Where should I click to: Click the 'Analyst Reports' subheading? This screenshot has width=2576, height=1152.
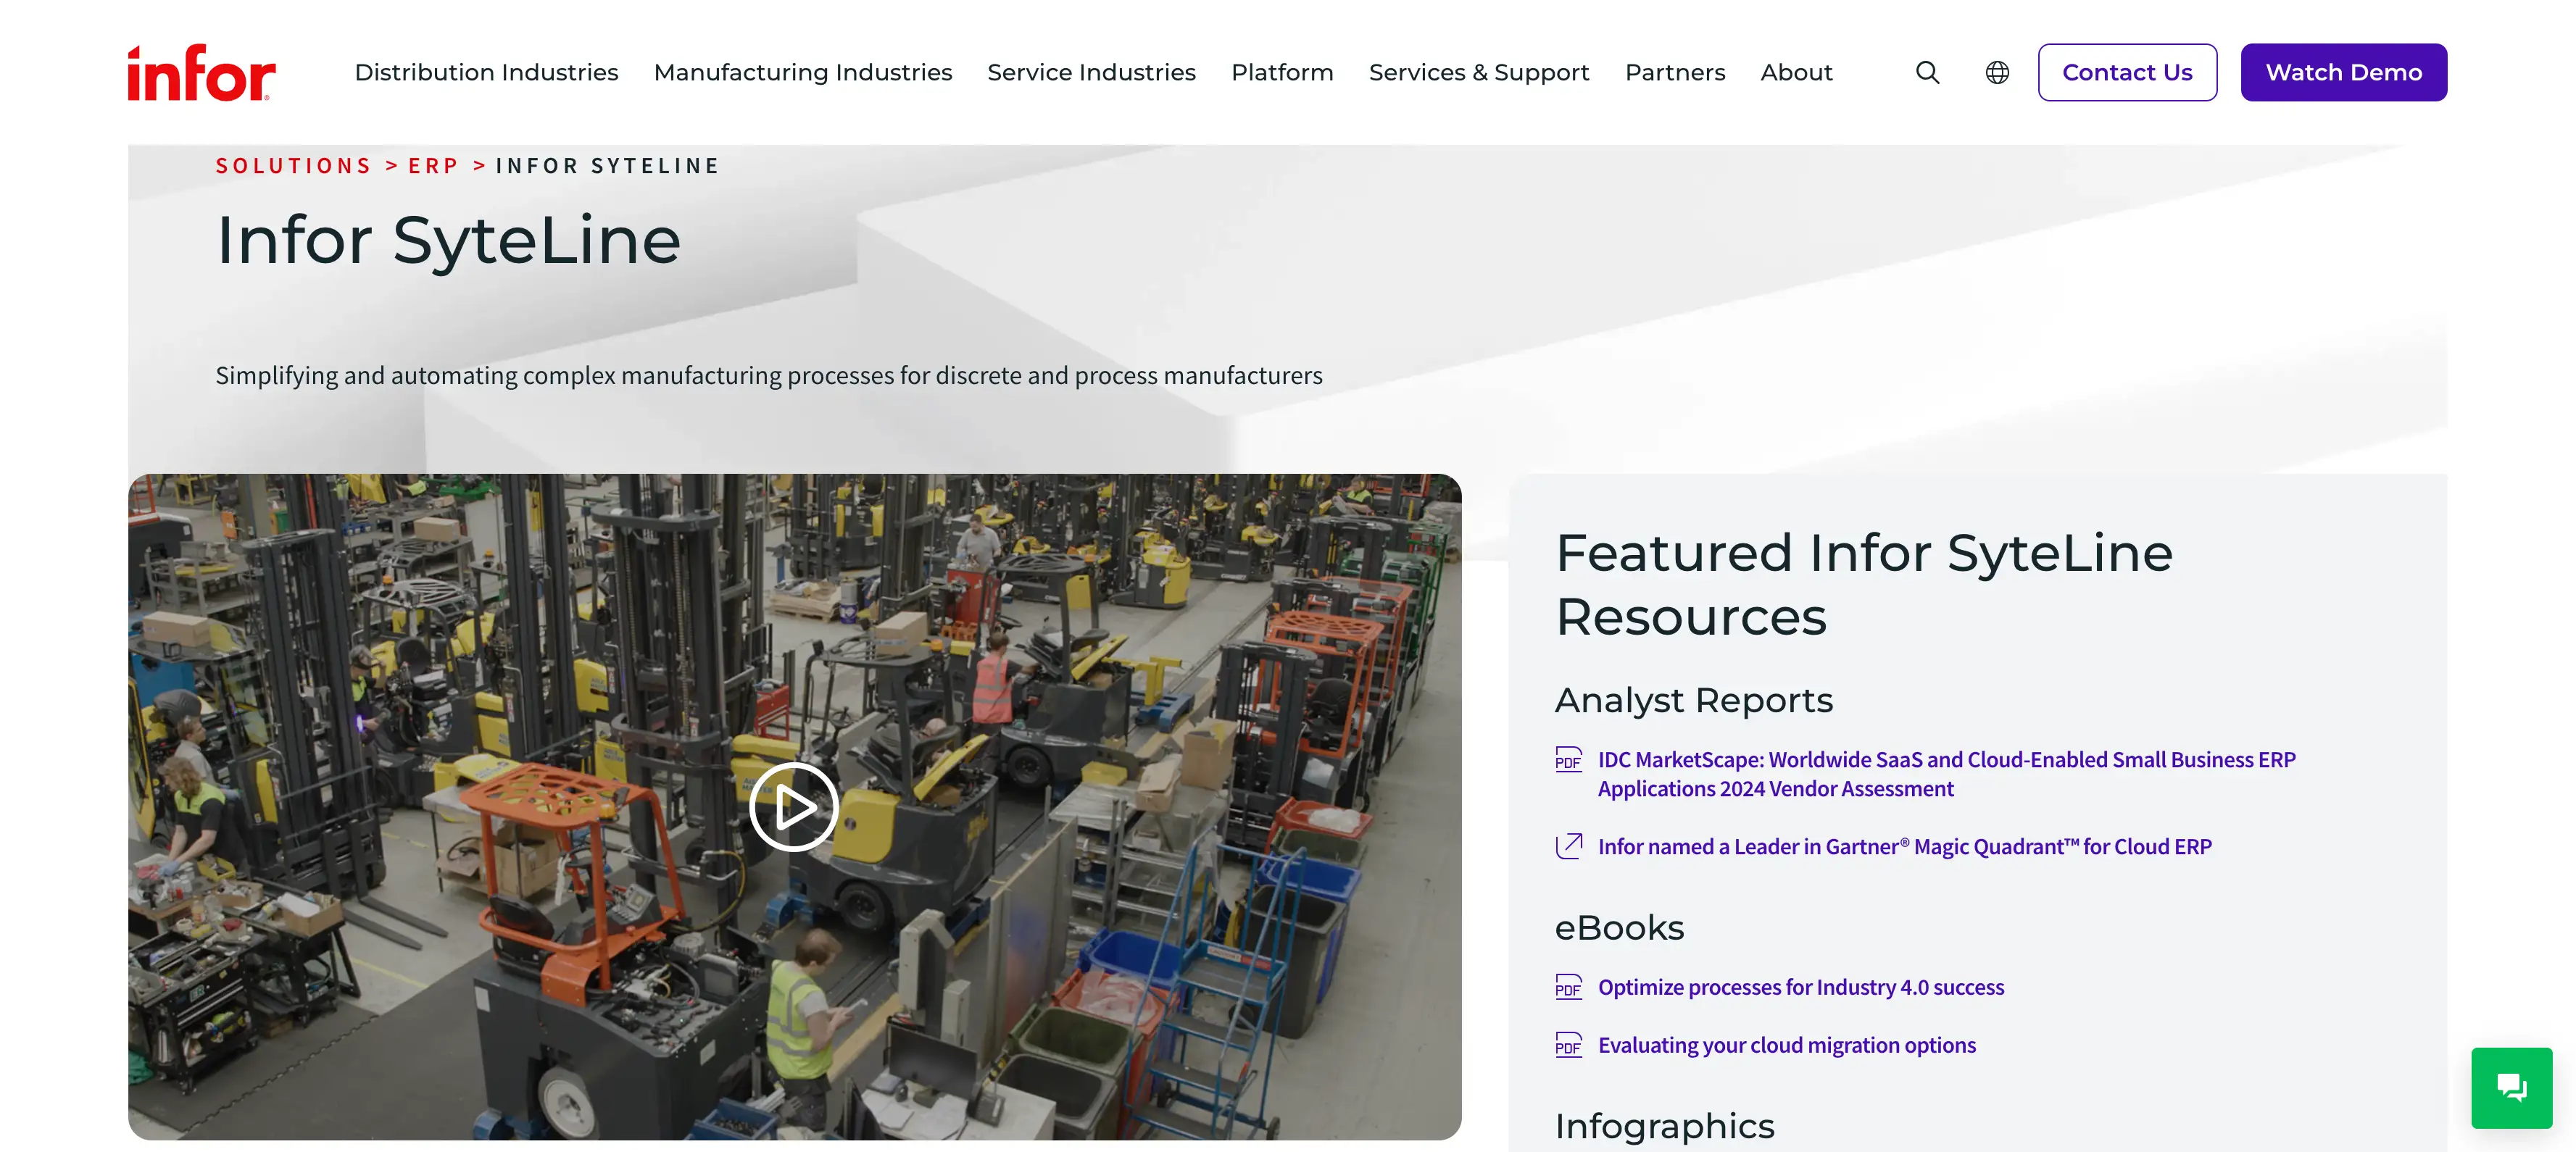[1693, 700]
